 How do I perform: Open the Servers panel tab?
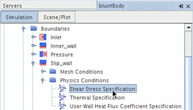click(12, 6)
